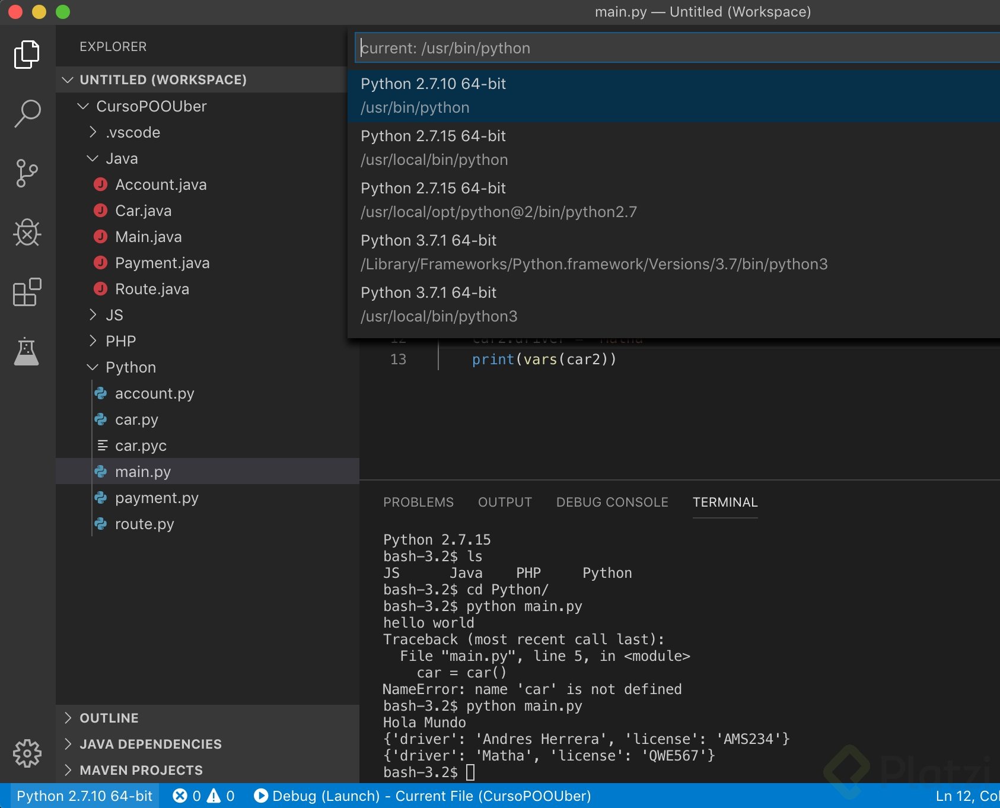Open route.py file
The height and width of the screenshot is (808, 1000).
pyautogui.click(x=144, y=524)
